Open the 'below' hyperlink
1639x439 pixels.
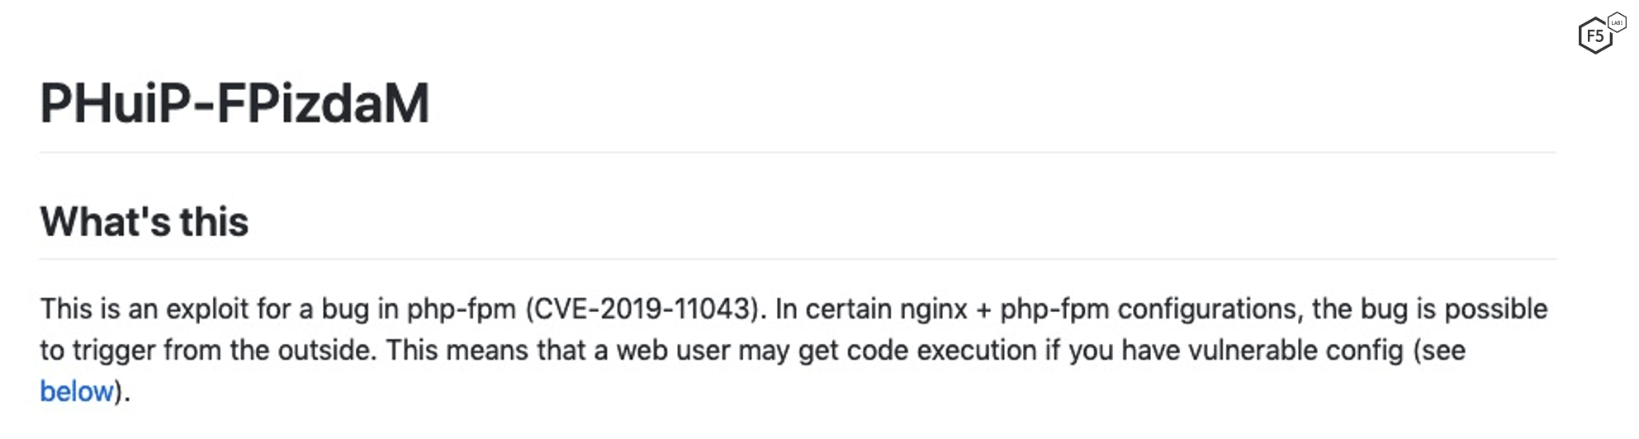pos(76,391)
